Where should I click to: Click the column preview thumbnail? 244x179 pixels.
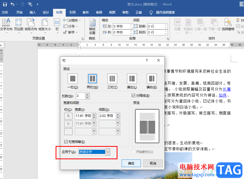pos(147,126)
